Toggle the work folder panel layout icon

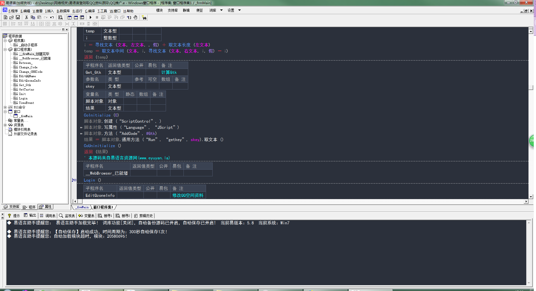pyautogui.click(x=70, y=17)
